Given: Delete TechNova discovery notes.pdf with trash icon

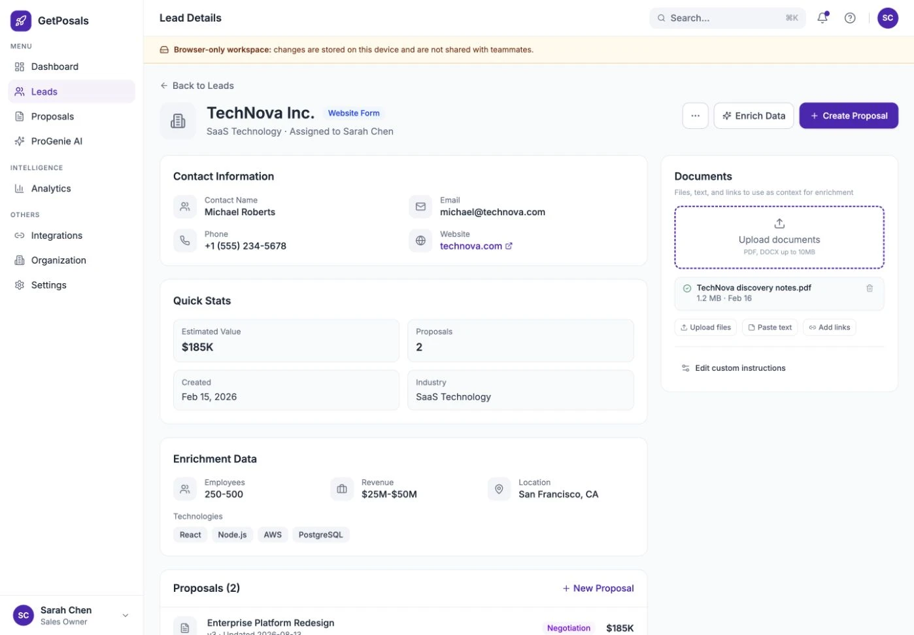Looking at the screenshot, I should (x=870, y=288).
